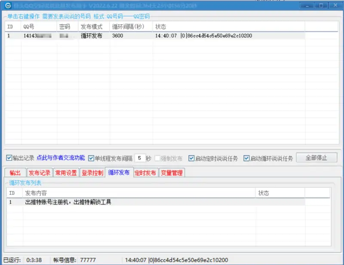Screen dimensions: 344x265
Task: Open the 变量管理 tab
Action: tap(172, 173)
